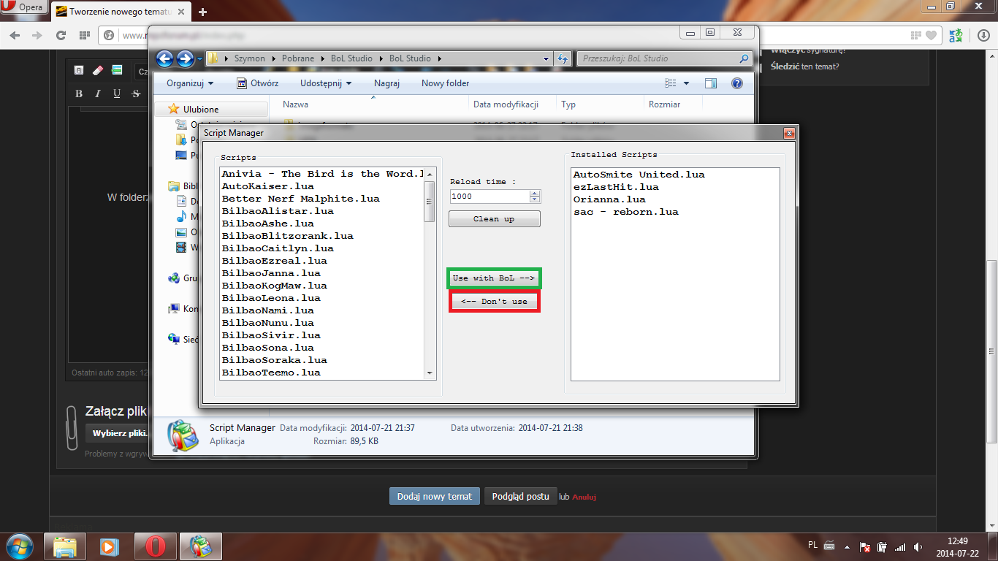Screen dimensions: 998x561
Task: Sort by the Data modyfikacji column
Action: click(x=506, y=104)
